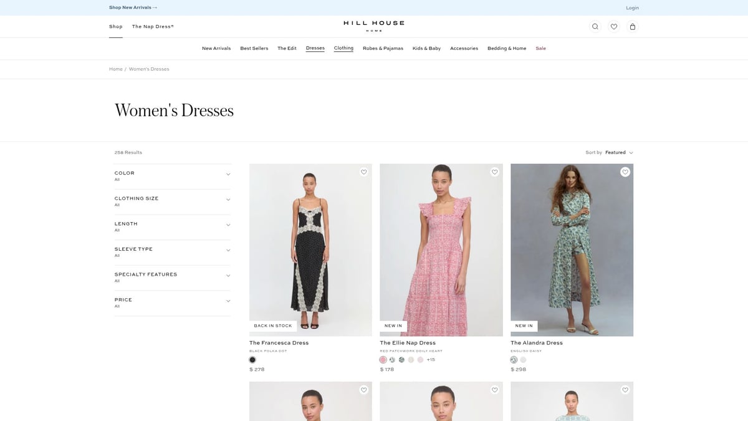Open the search icon in the header
The width and height of the screenshot is (748, 421).
[x=595, y=26]
